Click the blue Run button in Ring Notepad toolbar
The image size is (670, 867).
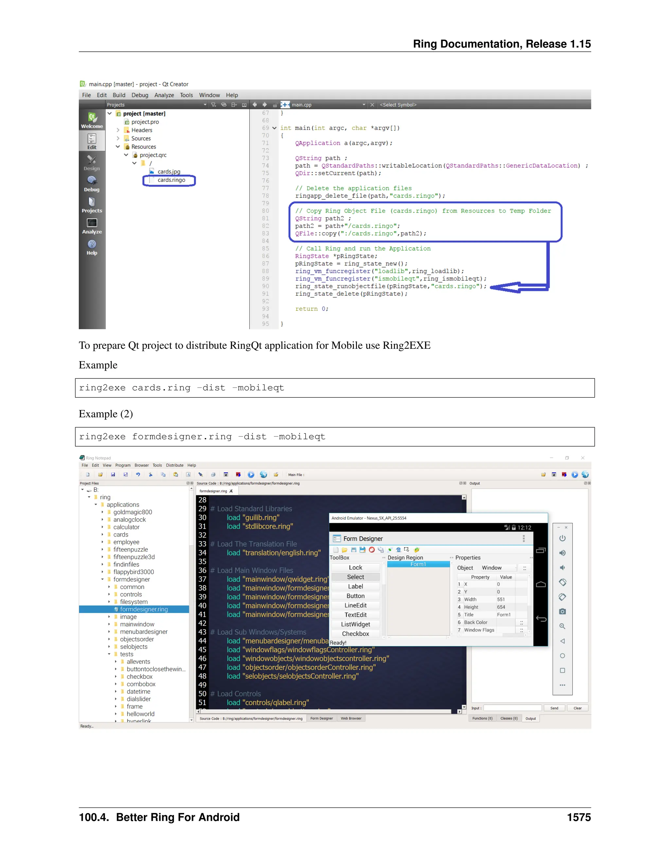[x=251, y=474]
